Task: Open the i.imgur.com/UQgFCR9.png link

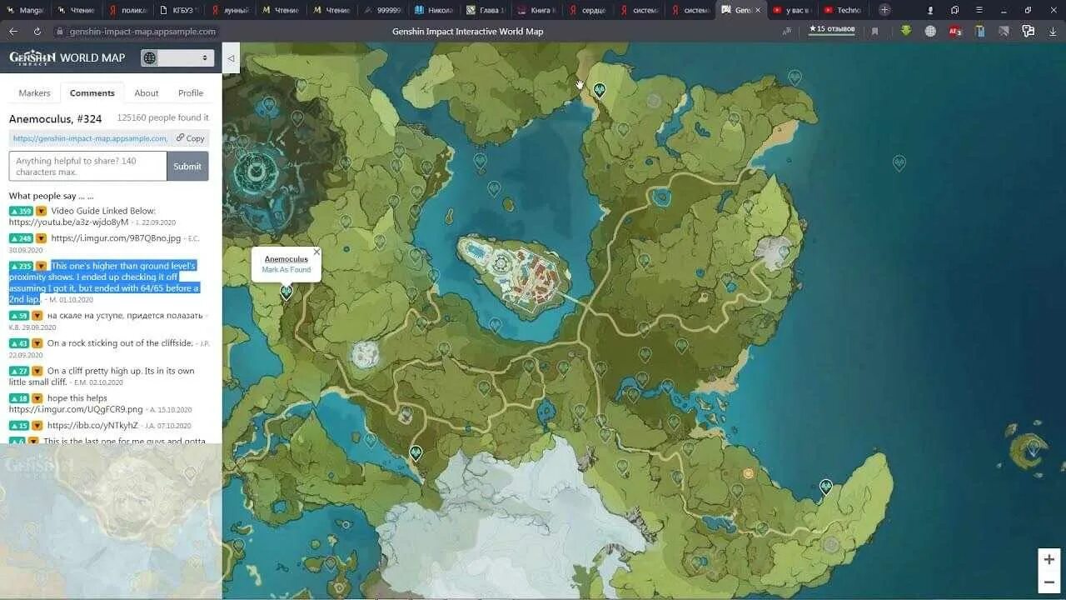Action: (76, 409)
